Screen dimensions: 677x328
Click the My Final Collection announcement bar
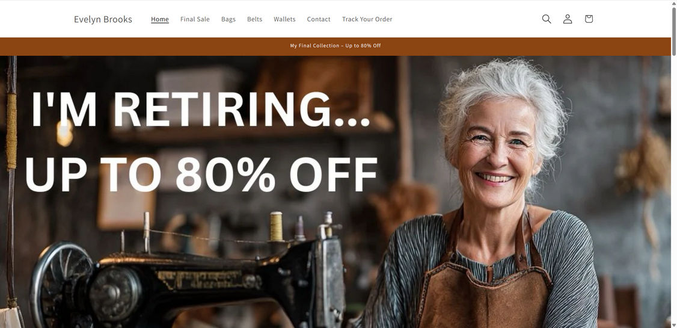coord(335,46)
